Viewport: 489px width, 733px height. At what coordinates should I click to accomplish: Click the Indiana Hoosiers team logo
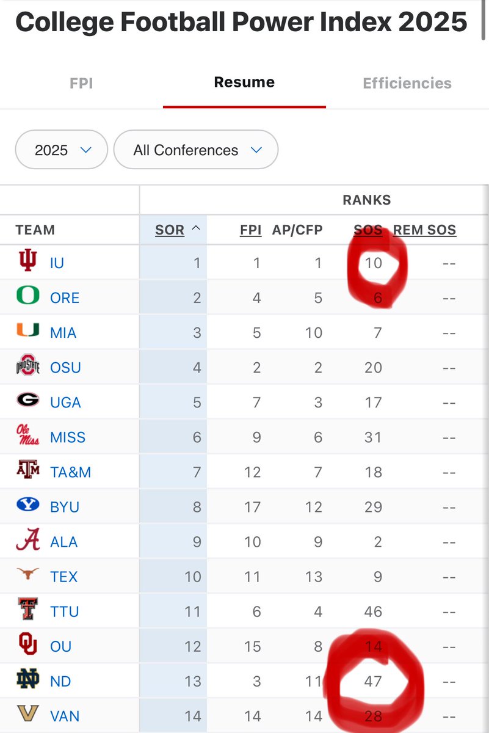[x=27, y=262]
